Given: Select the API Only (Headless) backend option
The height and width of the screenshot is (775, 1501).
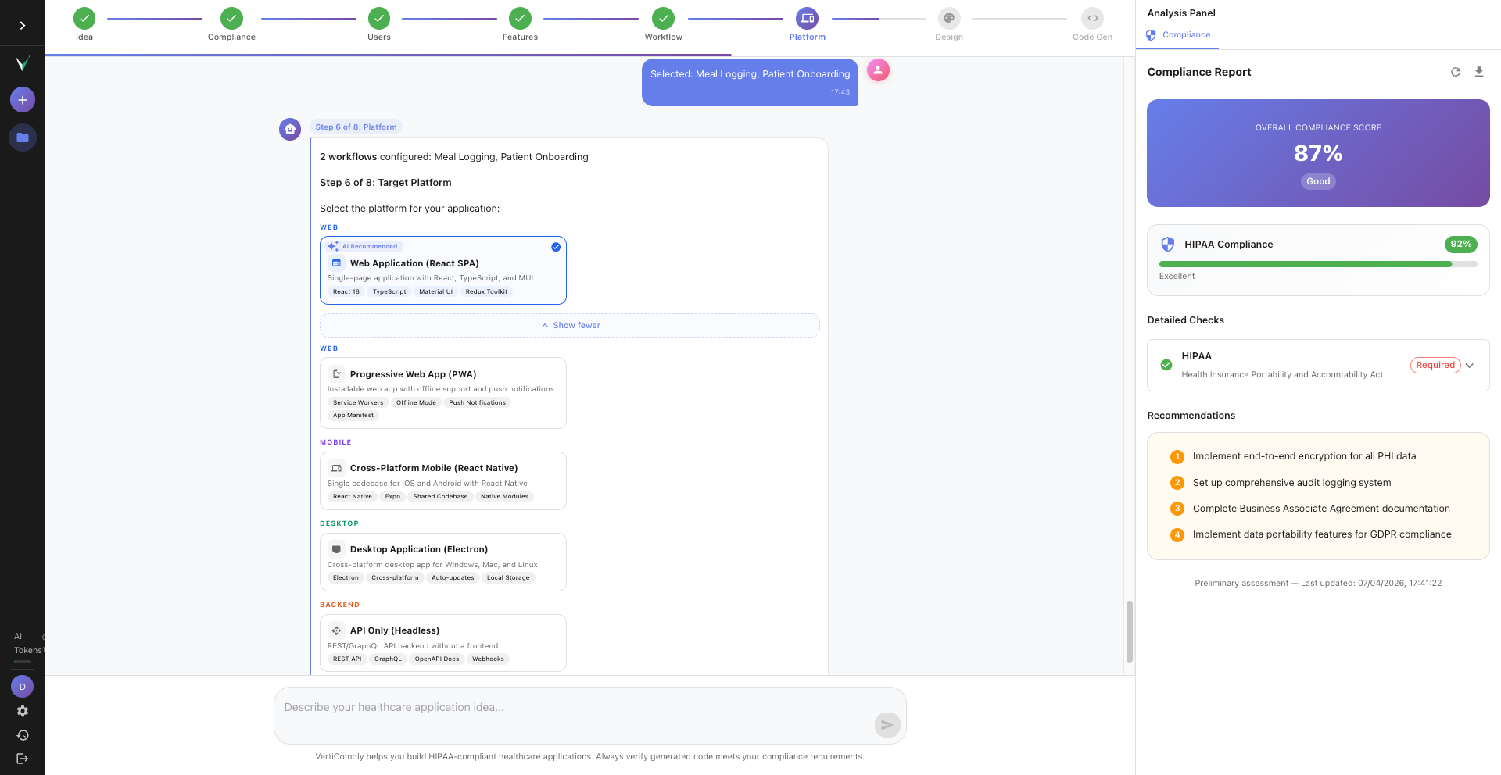Looking at the screenshot, I should 443,642.
